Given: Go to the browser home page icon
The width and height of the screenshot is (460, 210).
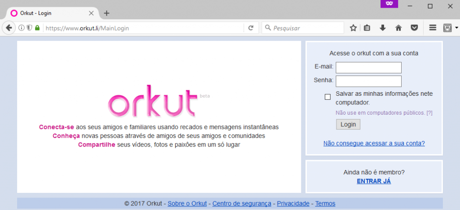Looking at the screenshot, I should (398, 28).
